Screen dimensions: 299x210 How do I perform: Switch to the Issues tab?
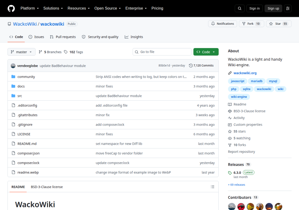point(36,37)
